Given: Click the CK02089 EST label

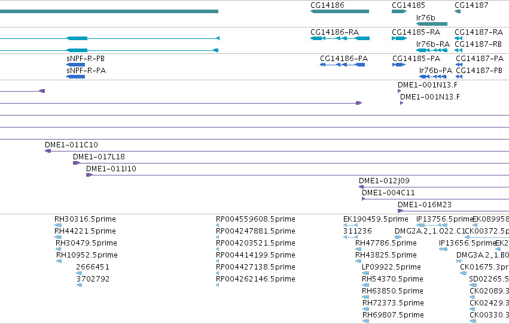Looking at the screenshot, I should point(489,291).
